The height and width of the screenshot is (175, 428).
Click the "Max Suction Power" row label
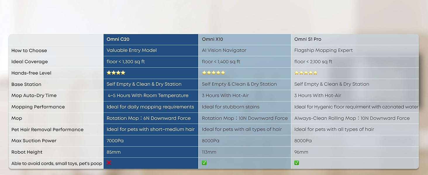[x=34, y=141]
